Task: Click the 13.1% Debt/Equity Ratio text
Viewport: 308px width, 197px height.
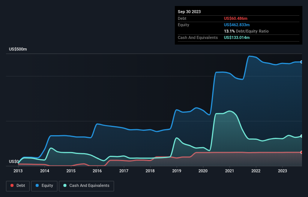Action: (246, 31)
